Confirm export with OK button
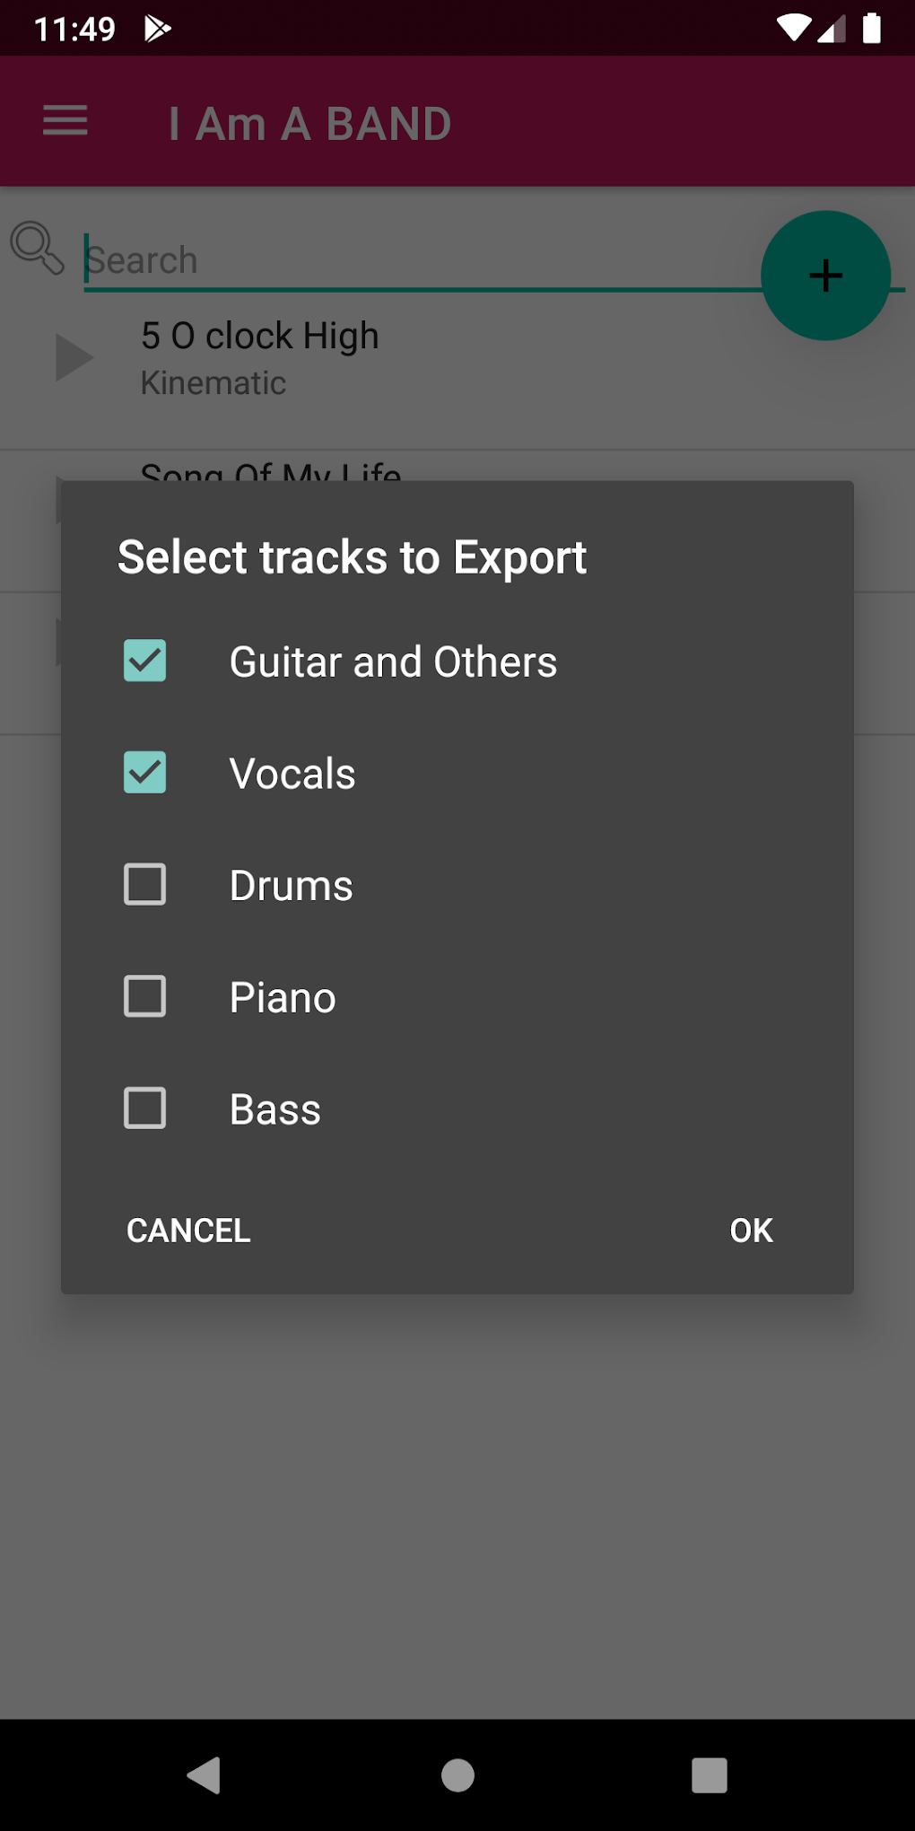Image resolution: width=915 pixels, height=1831 pixels. click(x=751, y=1231)
